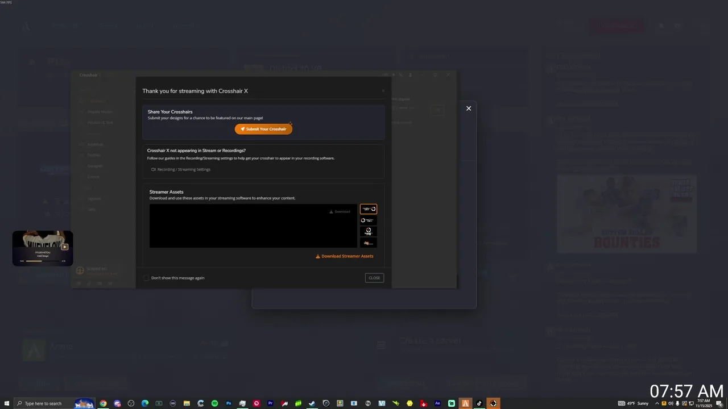Open the Windows notification center icon
This screenshot has height=409, width=728.
tap(719, 403)
